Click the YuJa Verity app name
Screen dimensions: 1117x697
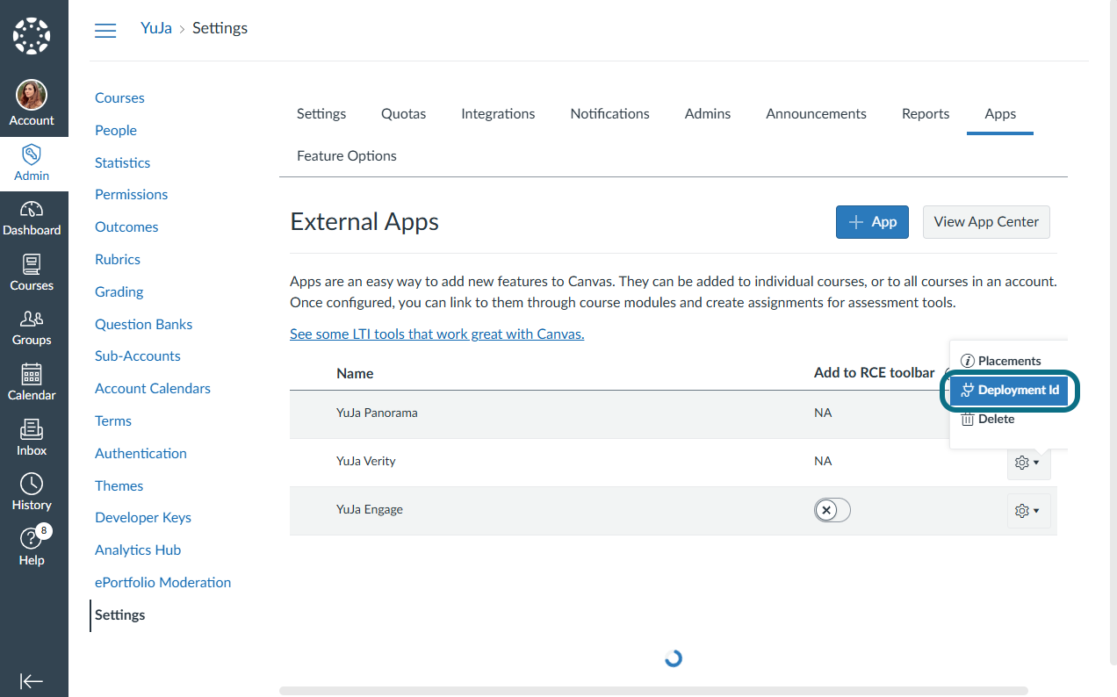(366, 461)
